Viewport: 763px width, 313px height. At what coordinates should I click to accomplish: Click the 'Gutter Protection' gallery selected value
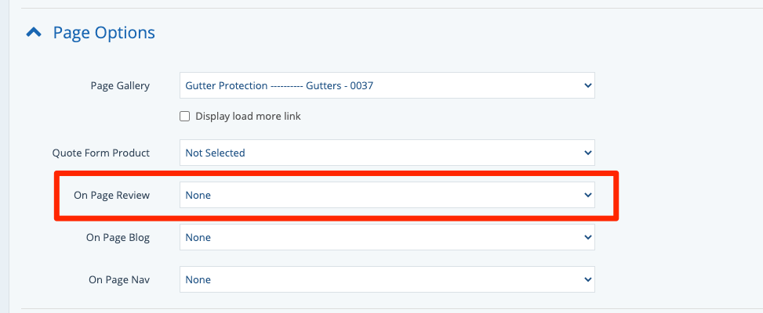(x=278, y=85)
